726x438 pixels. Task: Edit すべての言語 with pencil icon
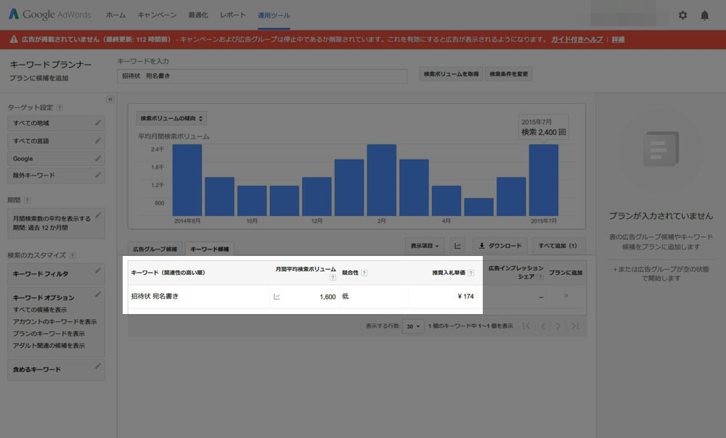pos(98,140)
